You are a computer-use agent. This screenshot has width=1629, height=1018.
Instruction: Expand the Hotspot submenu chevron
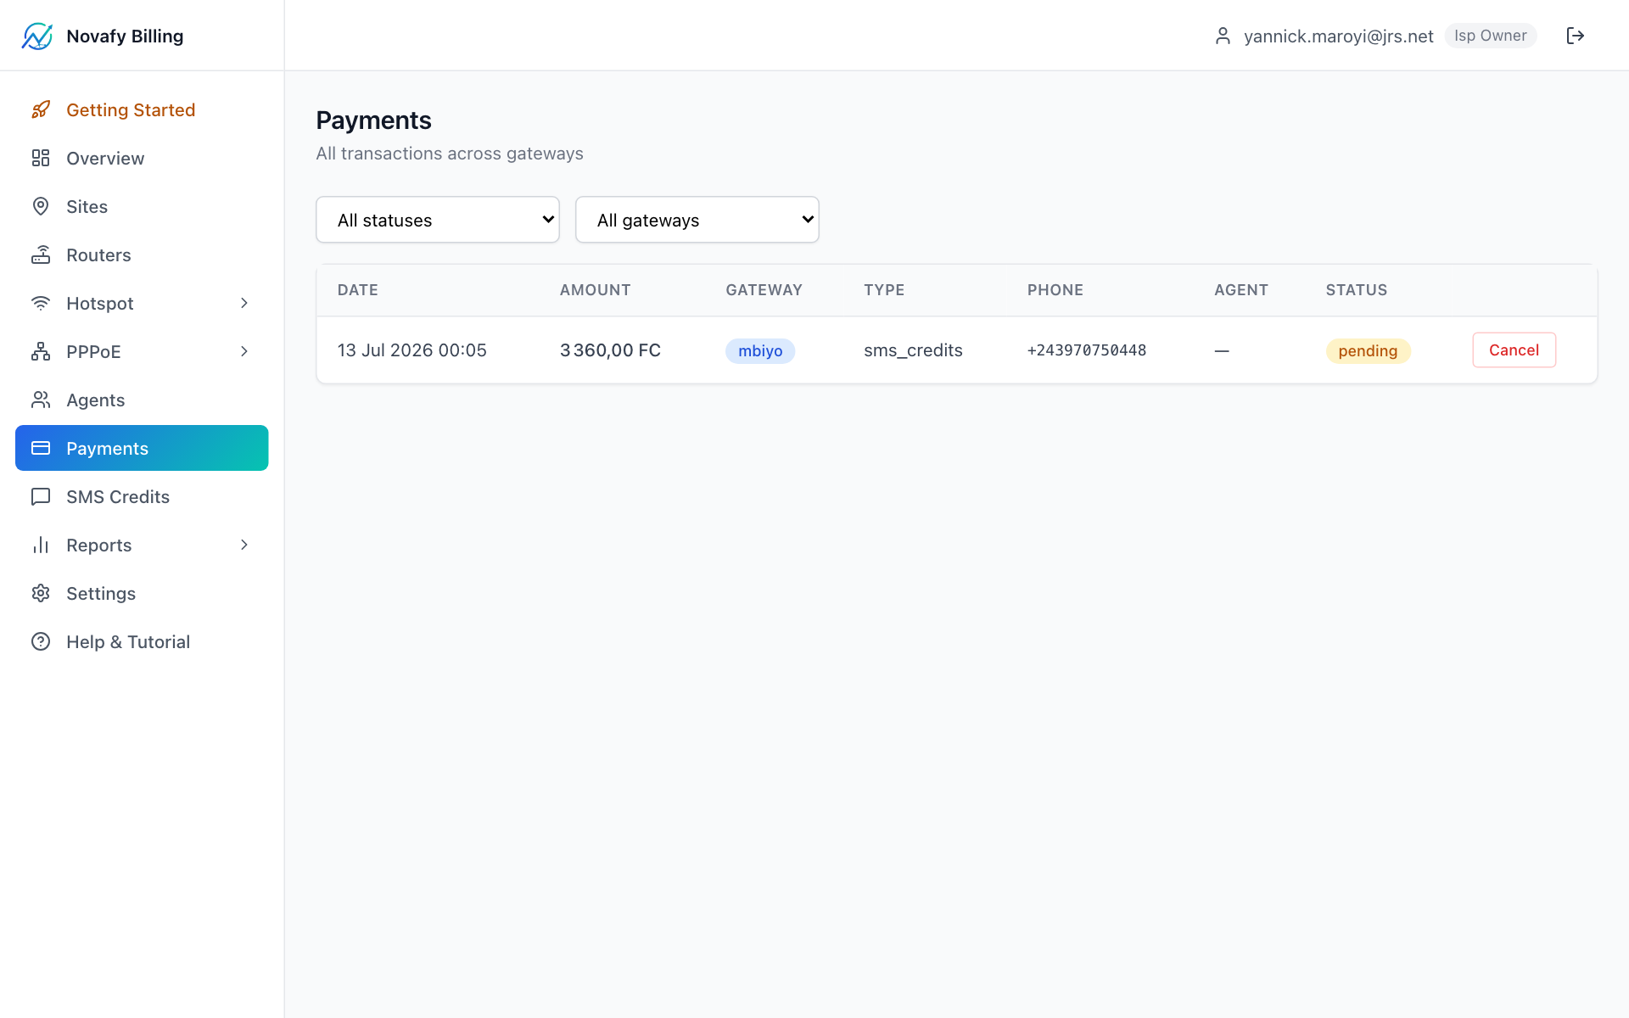coord(244,303)
